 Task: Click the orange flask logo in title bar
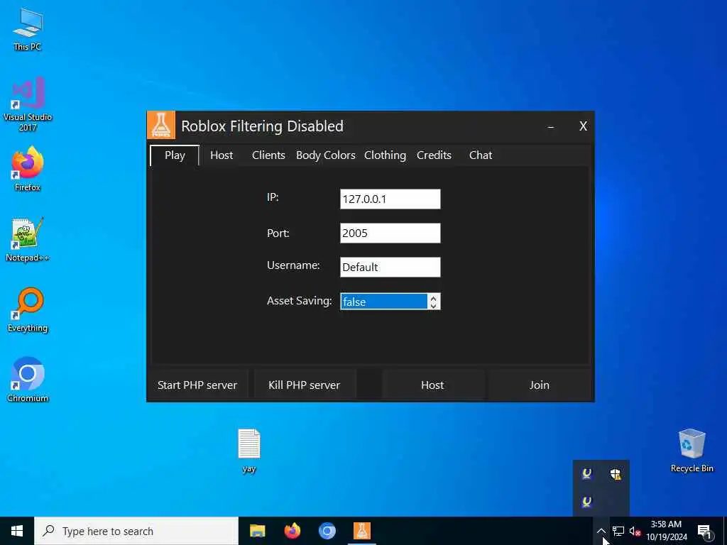click(x=161, y=125)
